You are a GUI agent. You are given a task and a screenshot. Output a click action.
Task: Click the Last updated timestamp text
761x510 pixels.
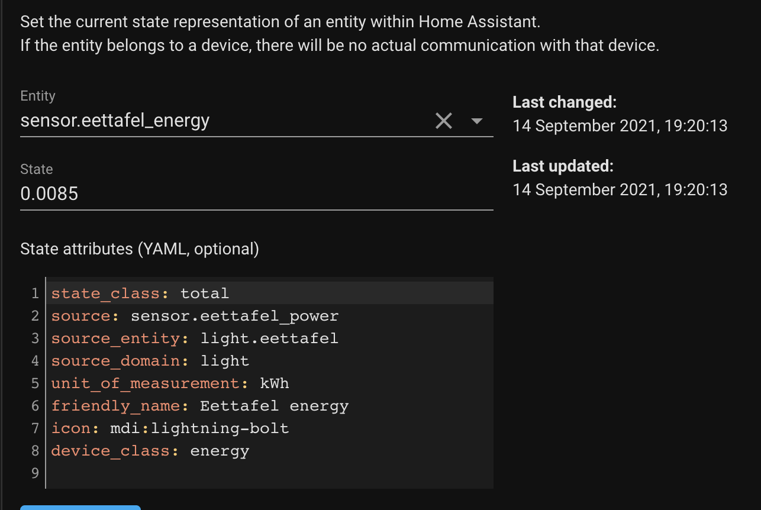point(620,189)
